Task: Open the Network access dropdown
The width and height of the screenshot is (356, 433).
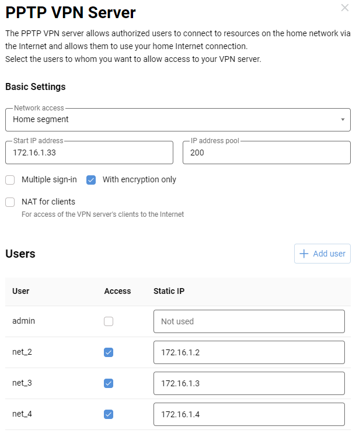Action: 177,120
